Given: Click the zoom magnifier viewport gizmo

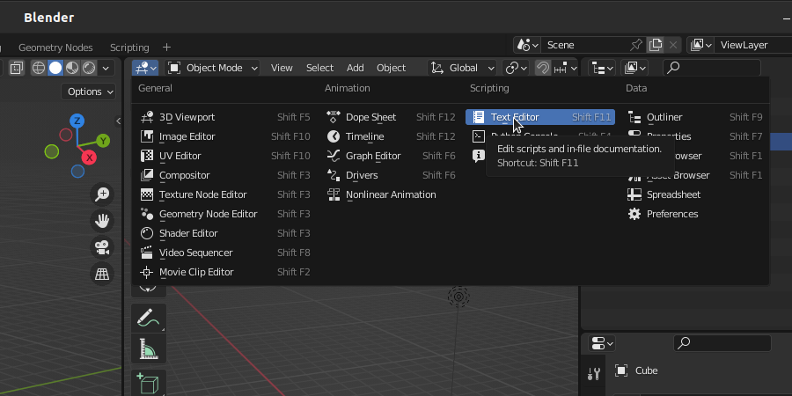Looking at the screenshot, I should point(103,194).
